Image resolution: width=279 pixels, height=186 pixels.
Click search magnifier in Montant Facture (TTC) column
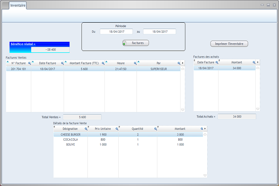(103, 64)
